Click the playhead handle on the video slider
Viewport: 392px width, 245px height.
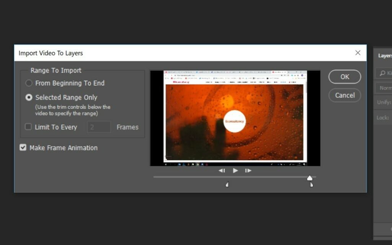coord(310,178)
